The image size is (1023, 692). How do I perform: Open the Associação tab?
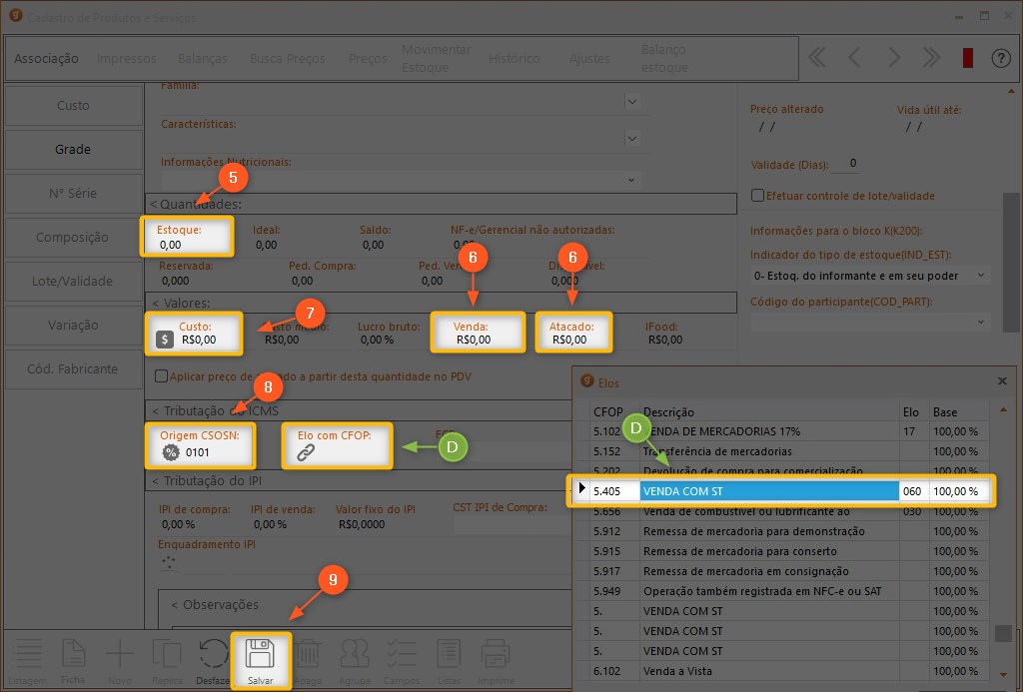[x=46, y=59]
